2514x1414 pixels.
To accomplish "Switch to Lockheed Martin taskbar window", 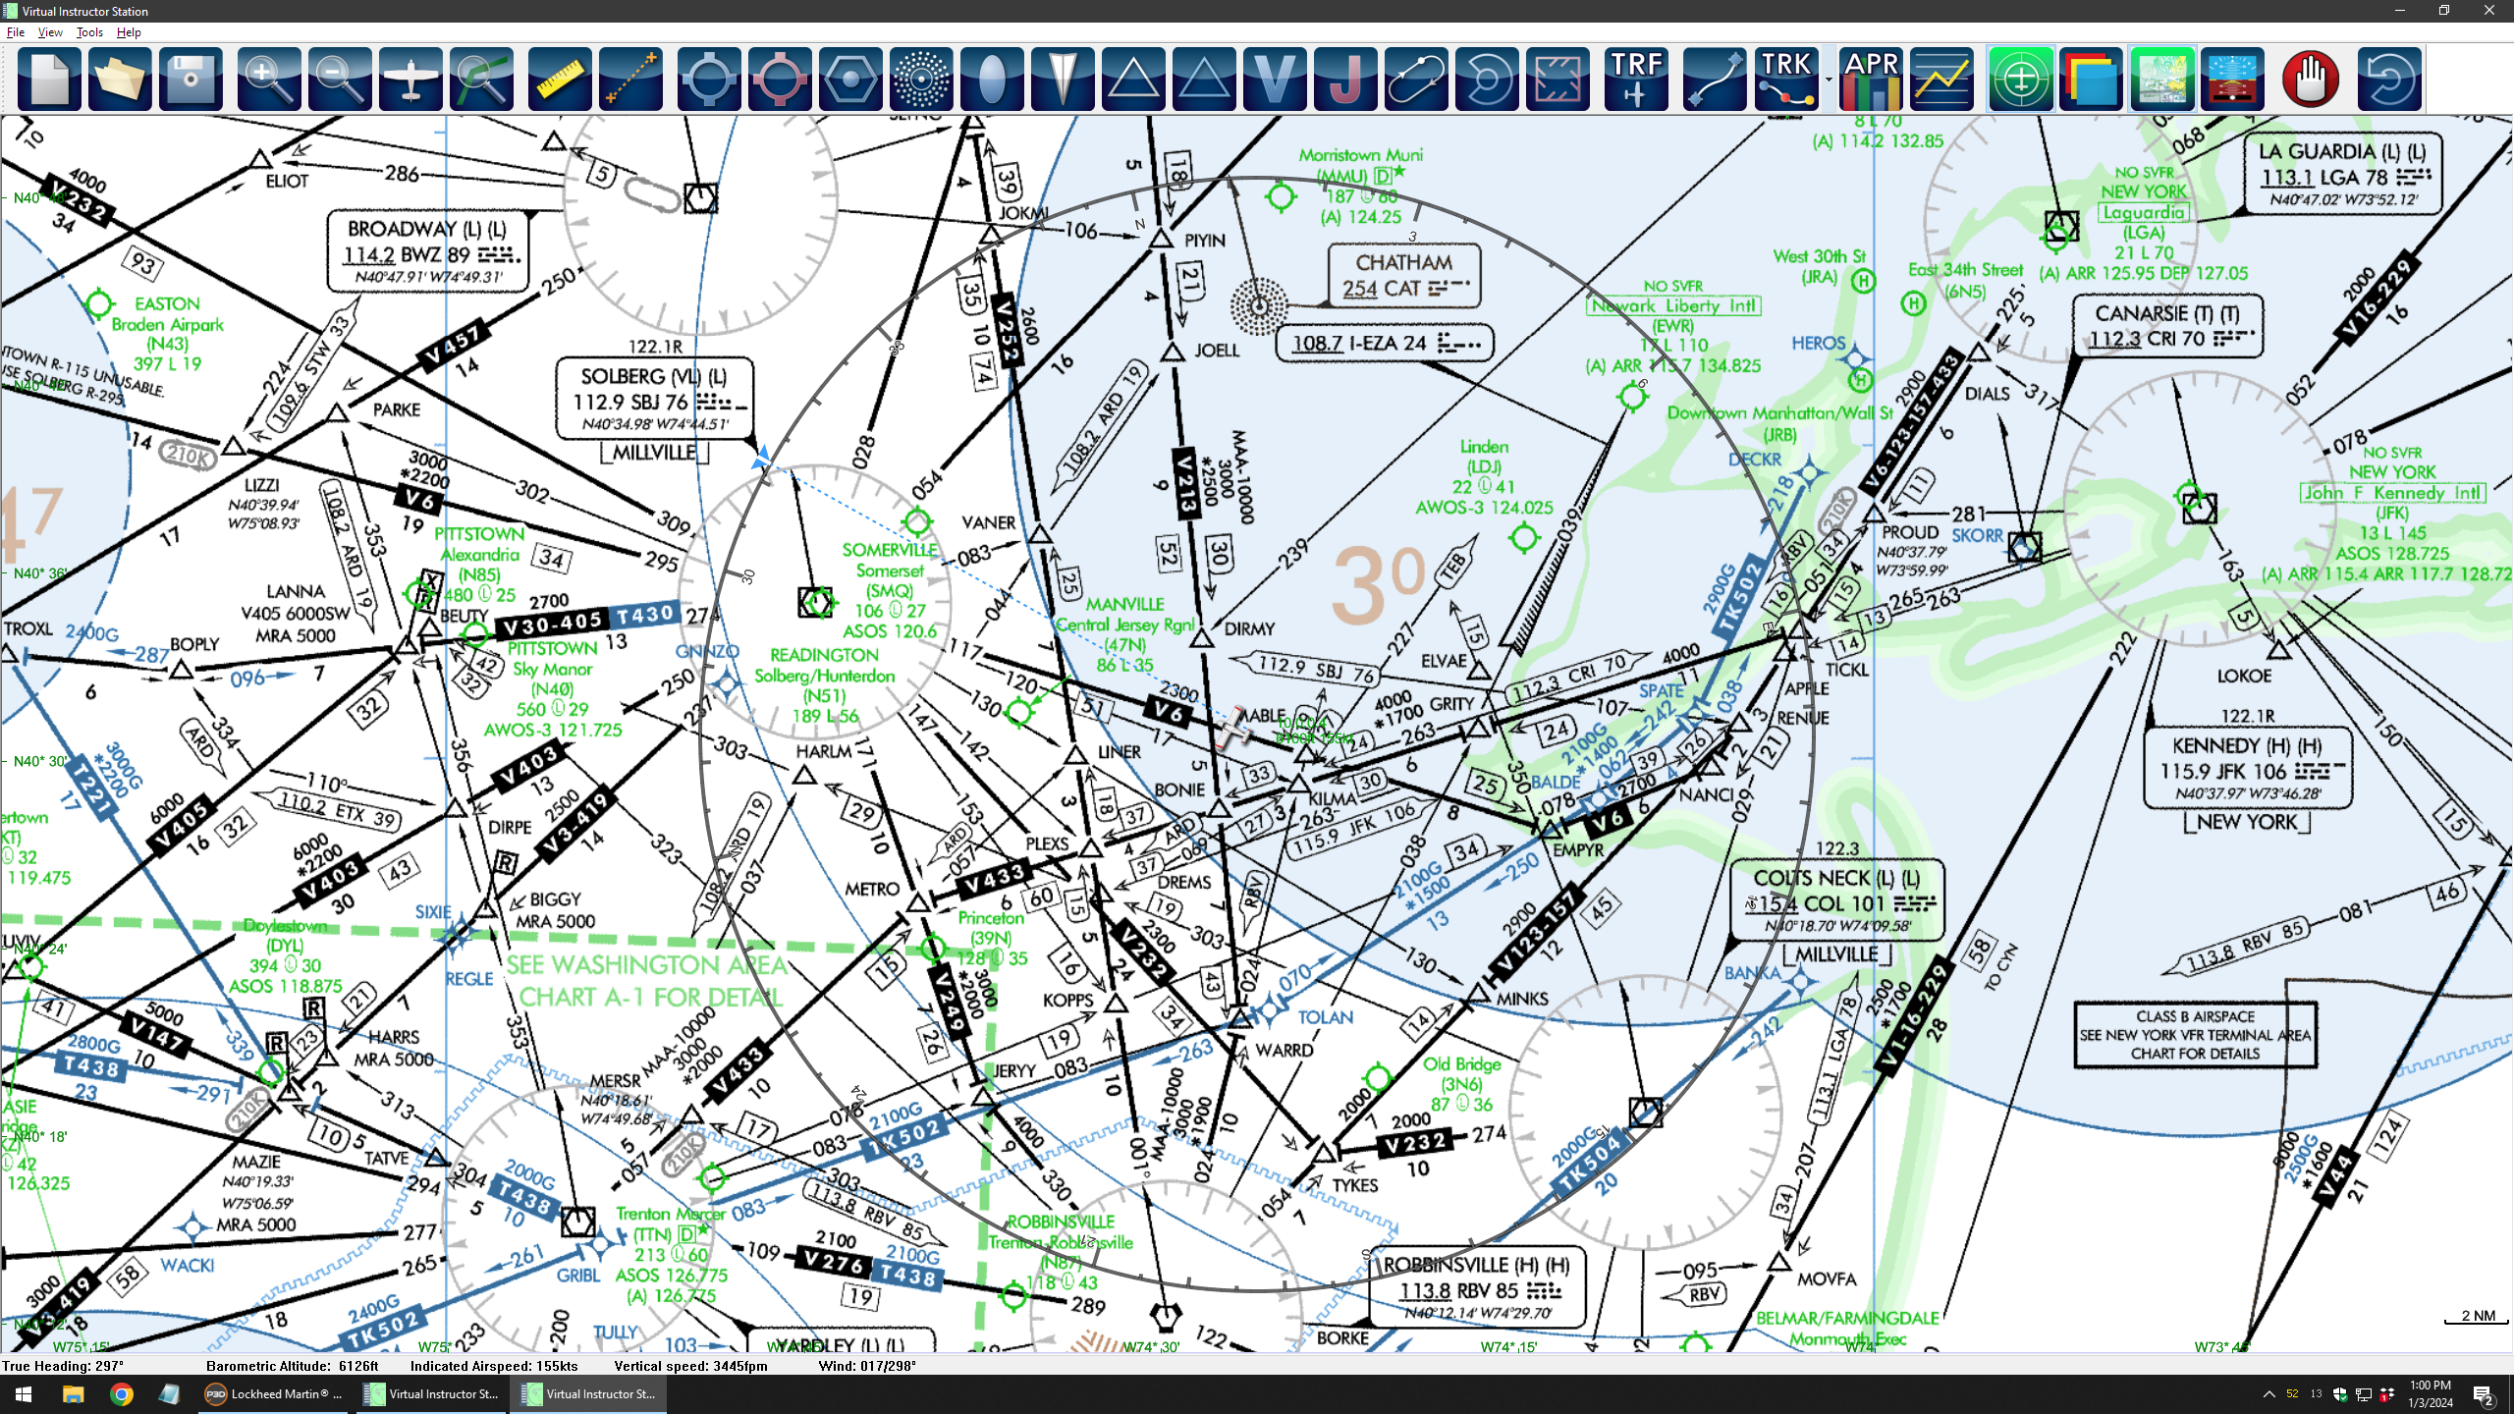I will point(273,1393).
